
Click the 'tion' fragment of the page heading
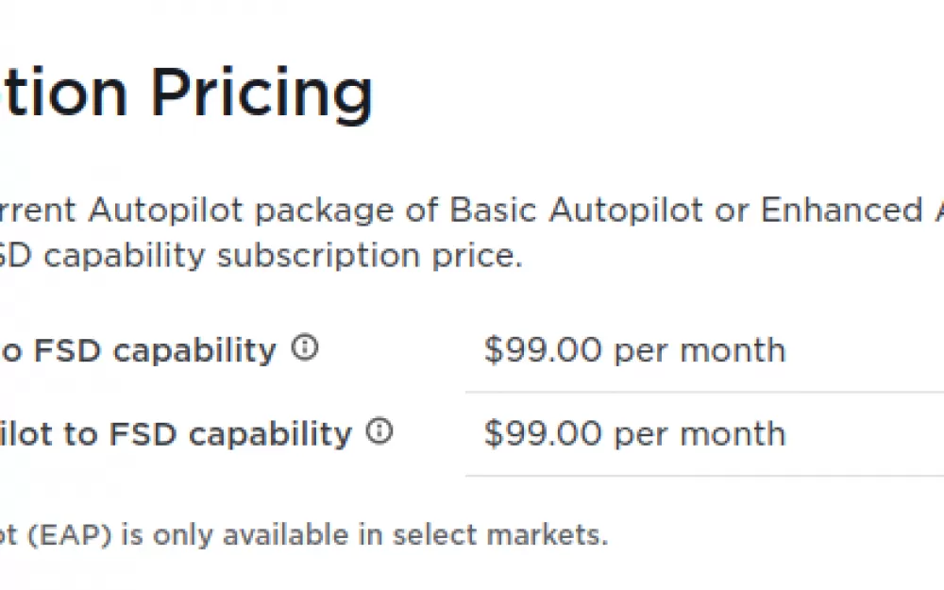[63, 93]
